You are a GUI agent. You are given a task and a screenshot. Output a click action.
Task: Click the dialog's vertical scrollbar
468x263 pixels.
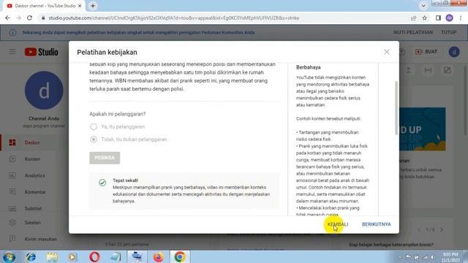point(396,107)
